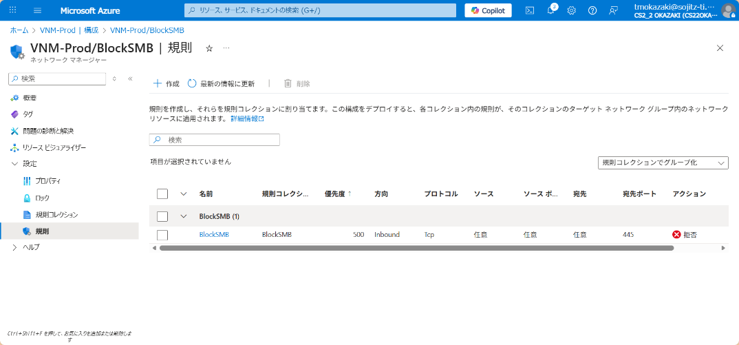Open プロパティ in the sidebar
739x345 pixels.
pos(48,180)
